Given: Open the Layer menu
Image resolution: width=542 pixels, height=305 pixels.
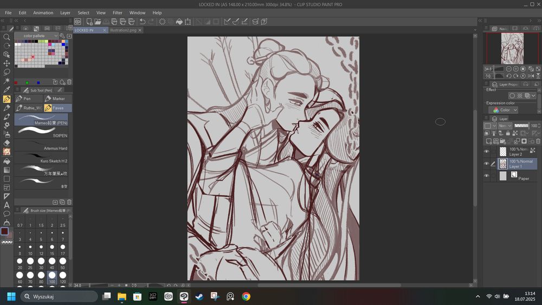Looking at the screenshot, I should click(66, 12).
